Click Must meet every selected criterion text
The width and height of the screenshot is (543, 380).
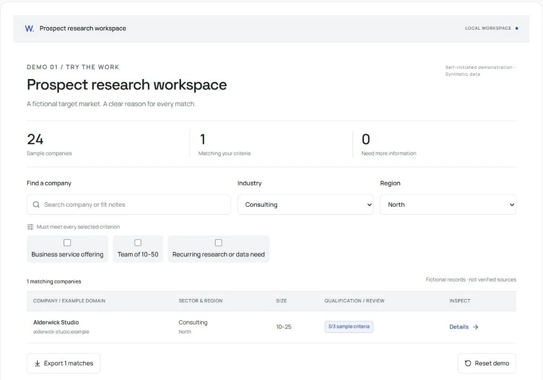click(x=78, y=227)
